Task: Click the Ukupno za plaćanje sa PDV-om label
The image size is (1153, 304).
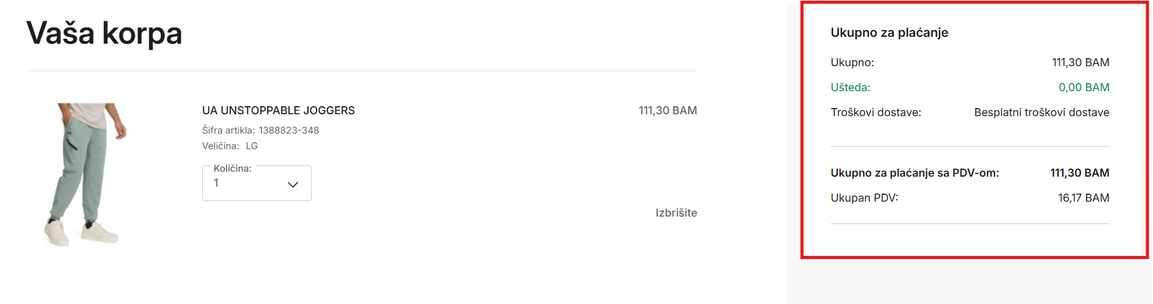Action: pyautogui.click(x=915, y=173)
